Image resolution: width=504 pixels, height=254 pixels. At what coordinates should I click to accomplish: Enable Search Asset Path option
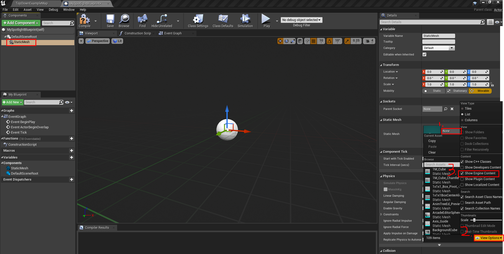(x=462, y=203)
